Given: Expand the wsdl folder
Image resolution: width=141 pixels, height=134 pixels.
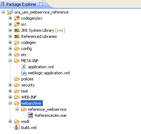Looking at the screenshot, I should coord(10,121).
